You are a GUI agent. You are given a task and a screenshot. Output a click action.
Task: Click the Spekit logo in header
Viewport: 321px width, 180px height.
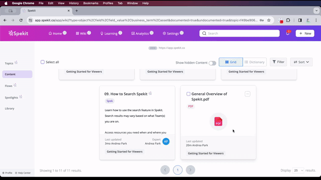[18, 33]
